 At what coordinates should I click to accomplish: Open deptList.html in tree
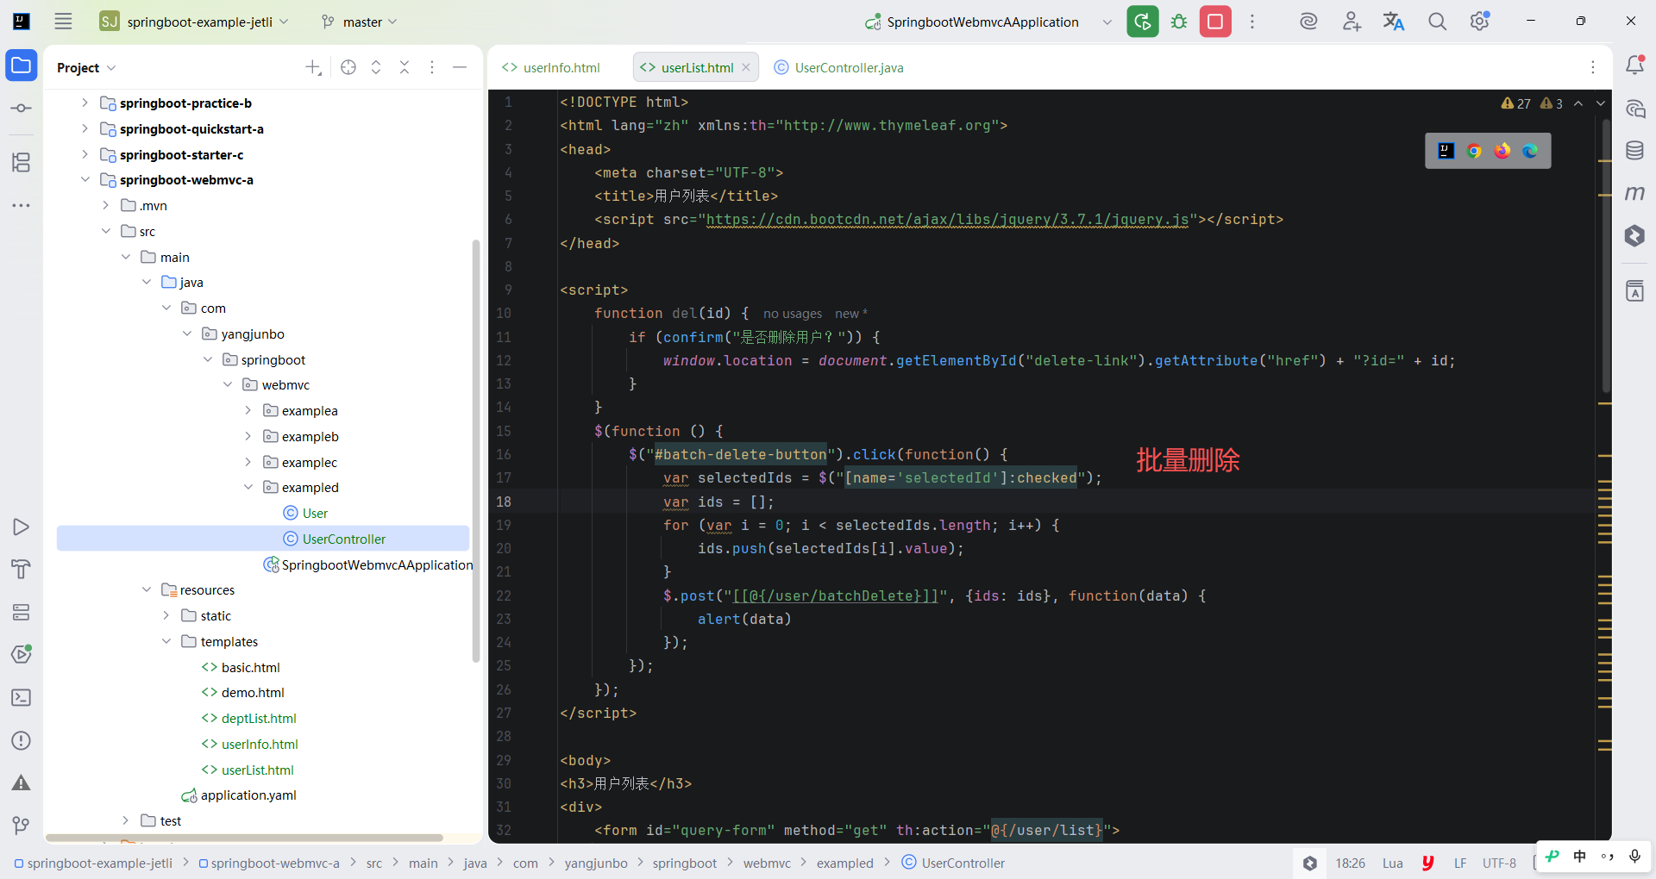coord(259,718)
